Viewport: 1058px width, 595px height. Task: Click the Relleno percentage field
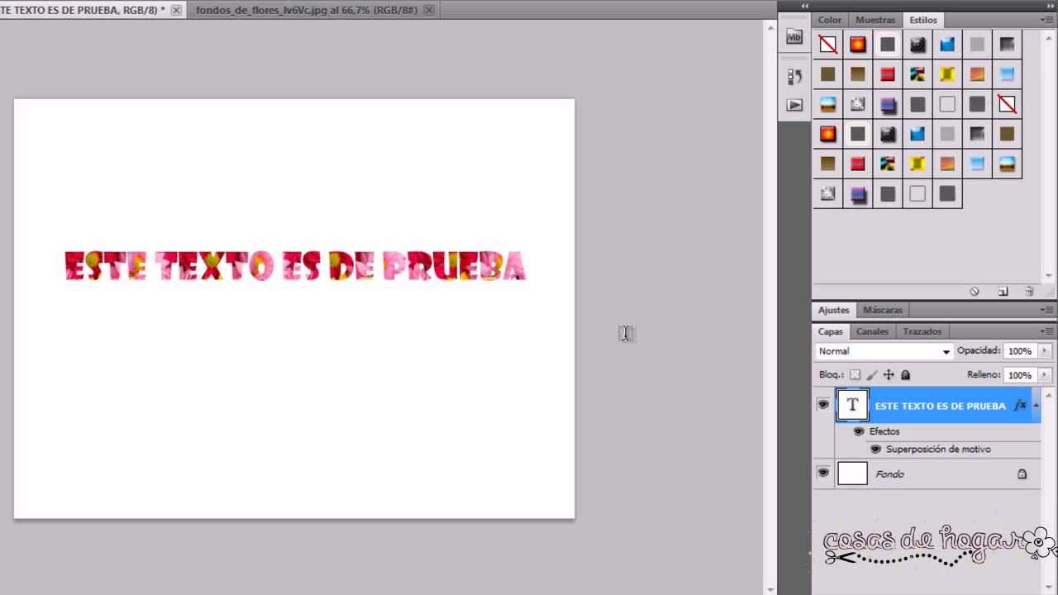pyautogui.click(x=1019, y=375)
